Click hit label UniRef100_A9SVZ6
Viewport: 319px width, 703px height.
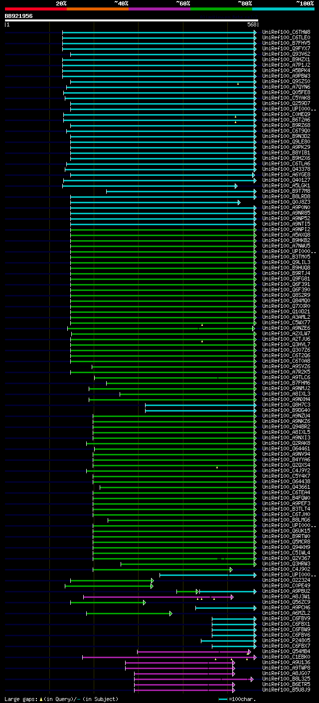pos(286,366)
